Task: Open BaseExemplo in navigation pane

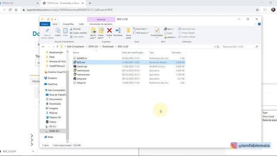Action: 56,52
